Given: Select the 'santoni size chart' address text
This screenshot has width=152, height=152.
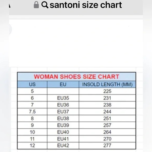Looking at the screenshot, I should pyautogui.click(x=86, y=5).
